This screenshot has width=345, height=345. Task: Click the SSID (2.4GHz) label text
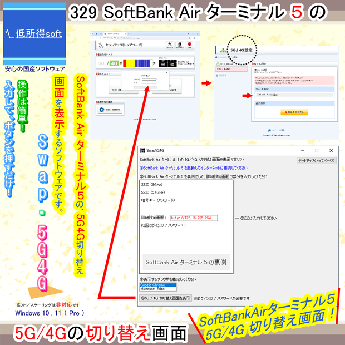[153, 193]
